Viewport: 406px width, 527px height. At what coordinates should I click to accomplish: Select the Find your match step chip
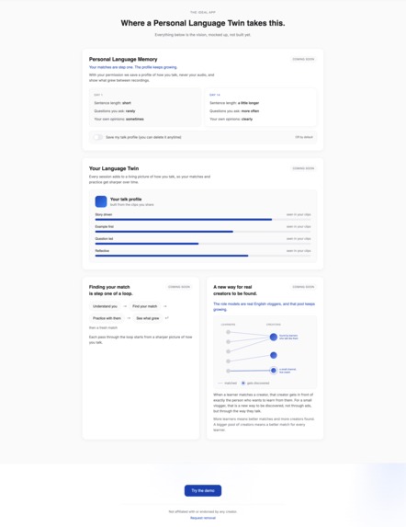(x=144, y=306)
